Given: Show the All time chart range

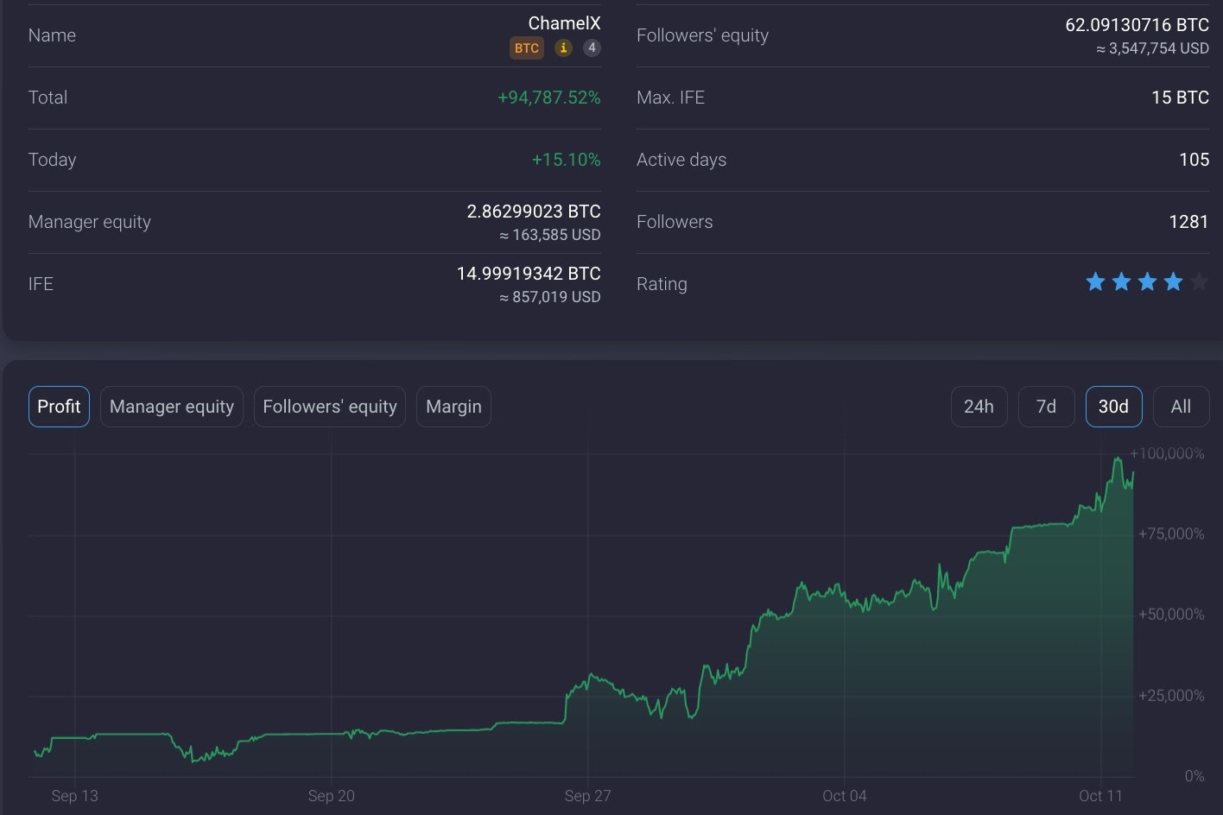Looking at the screenshot, I should coord(1181,407).
